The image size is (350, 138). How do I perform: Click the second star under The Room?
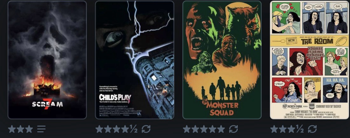click(283, 129)
